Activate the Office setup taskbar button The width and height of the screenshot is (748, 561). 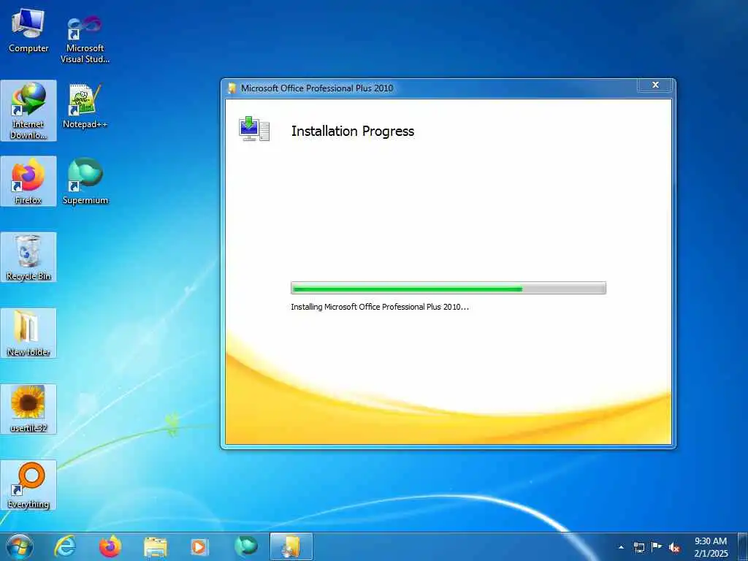click(x=291, y=546)
